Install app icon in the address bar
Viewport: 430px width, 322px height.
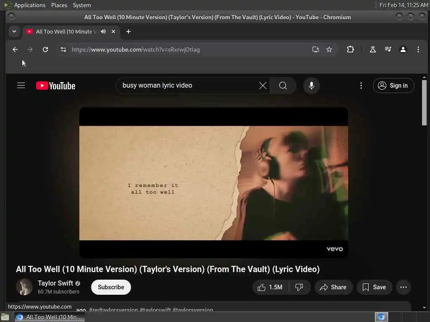coord(316,49)
